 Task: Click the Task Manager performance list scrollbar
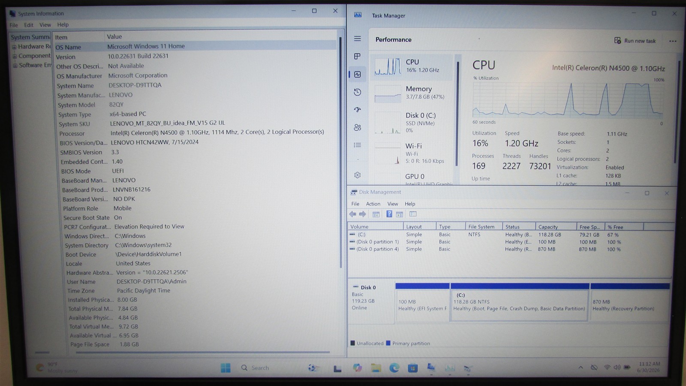457,114
